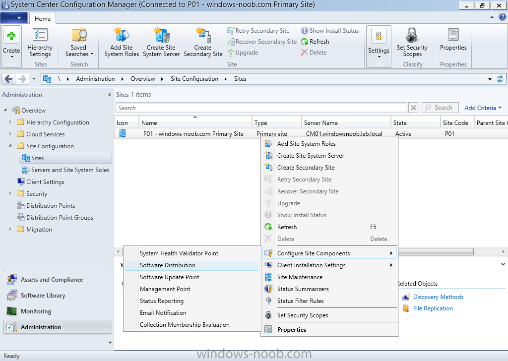
Task: Open the File Replication link
Action: click(x=433, y=308)
